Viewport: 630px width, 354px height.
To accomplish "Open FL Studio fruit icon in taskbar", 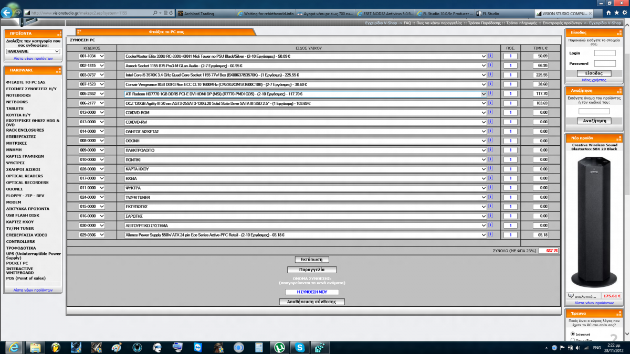I will tap(56, 347).
